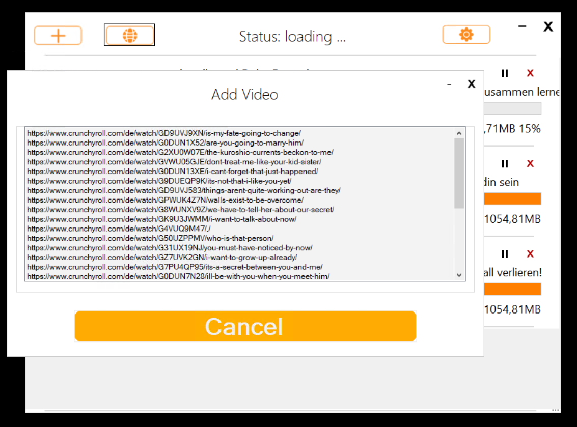Pause the 'din sein' episode download
This screenshot has height=427, width=577.
(x=504, y=163)
